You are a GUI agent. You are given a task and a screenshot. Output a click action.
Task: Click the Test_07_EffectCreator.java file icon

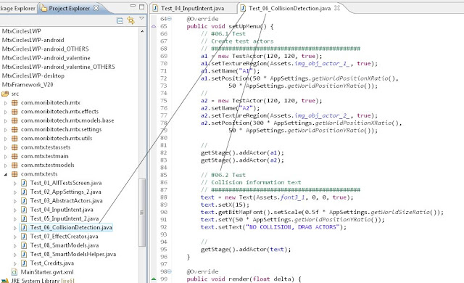pos(24,237)
